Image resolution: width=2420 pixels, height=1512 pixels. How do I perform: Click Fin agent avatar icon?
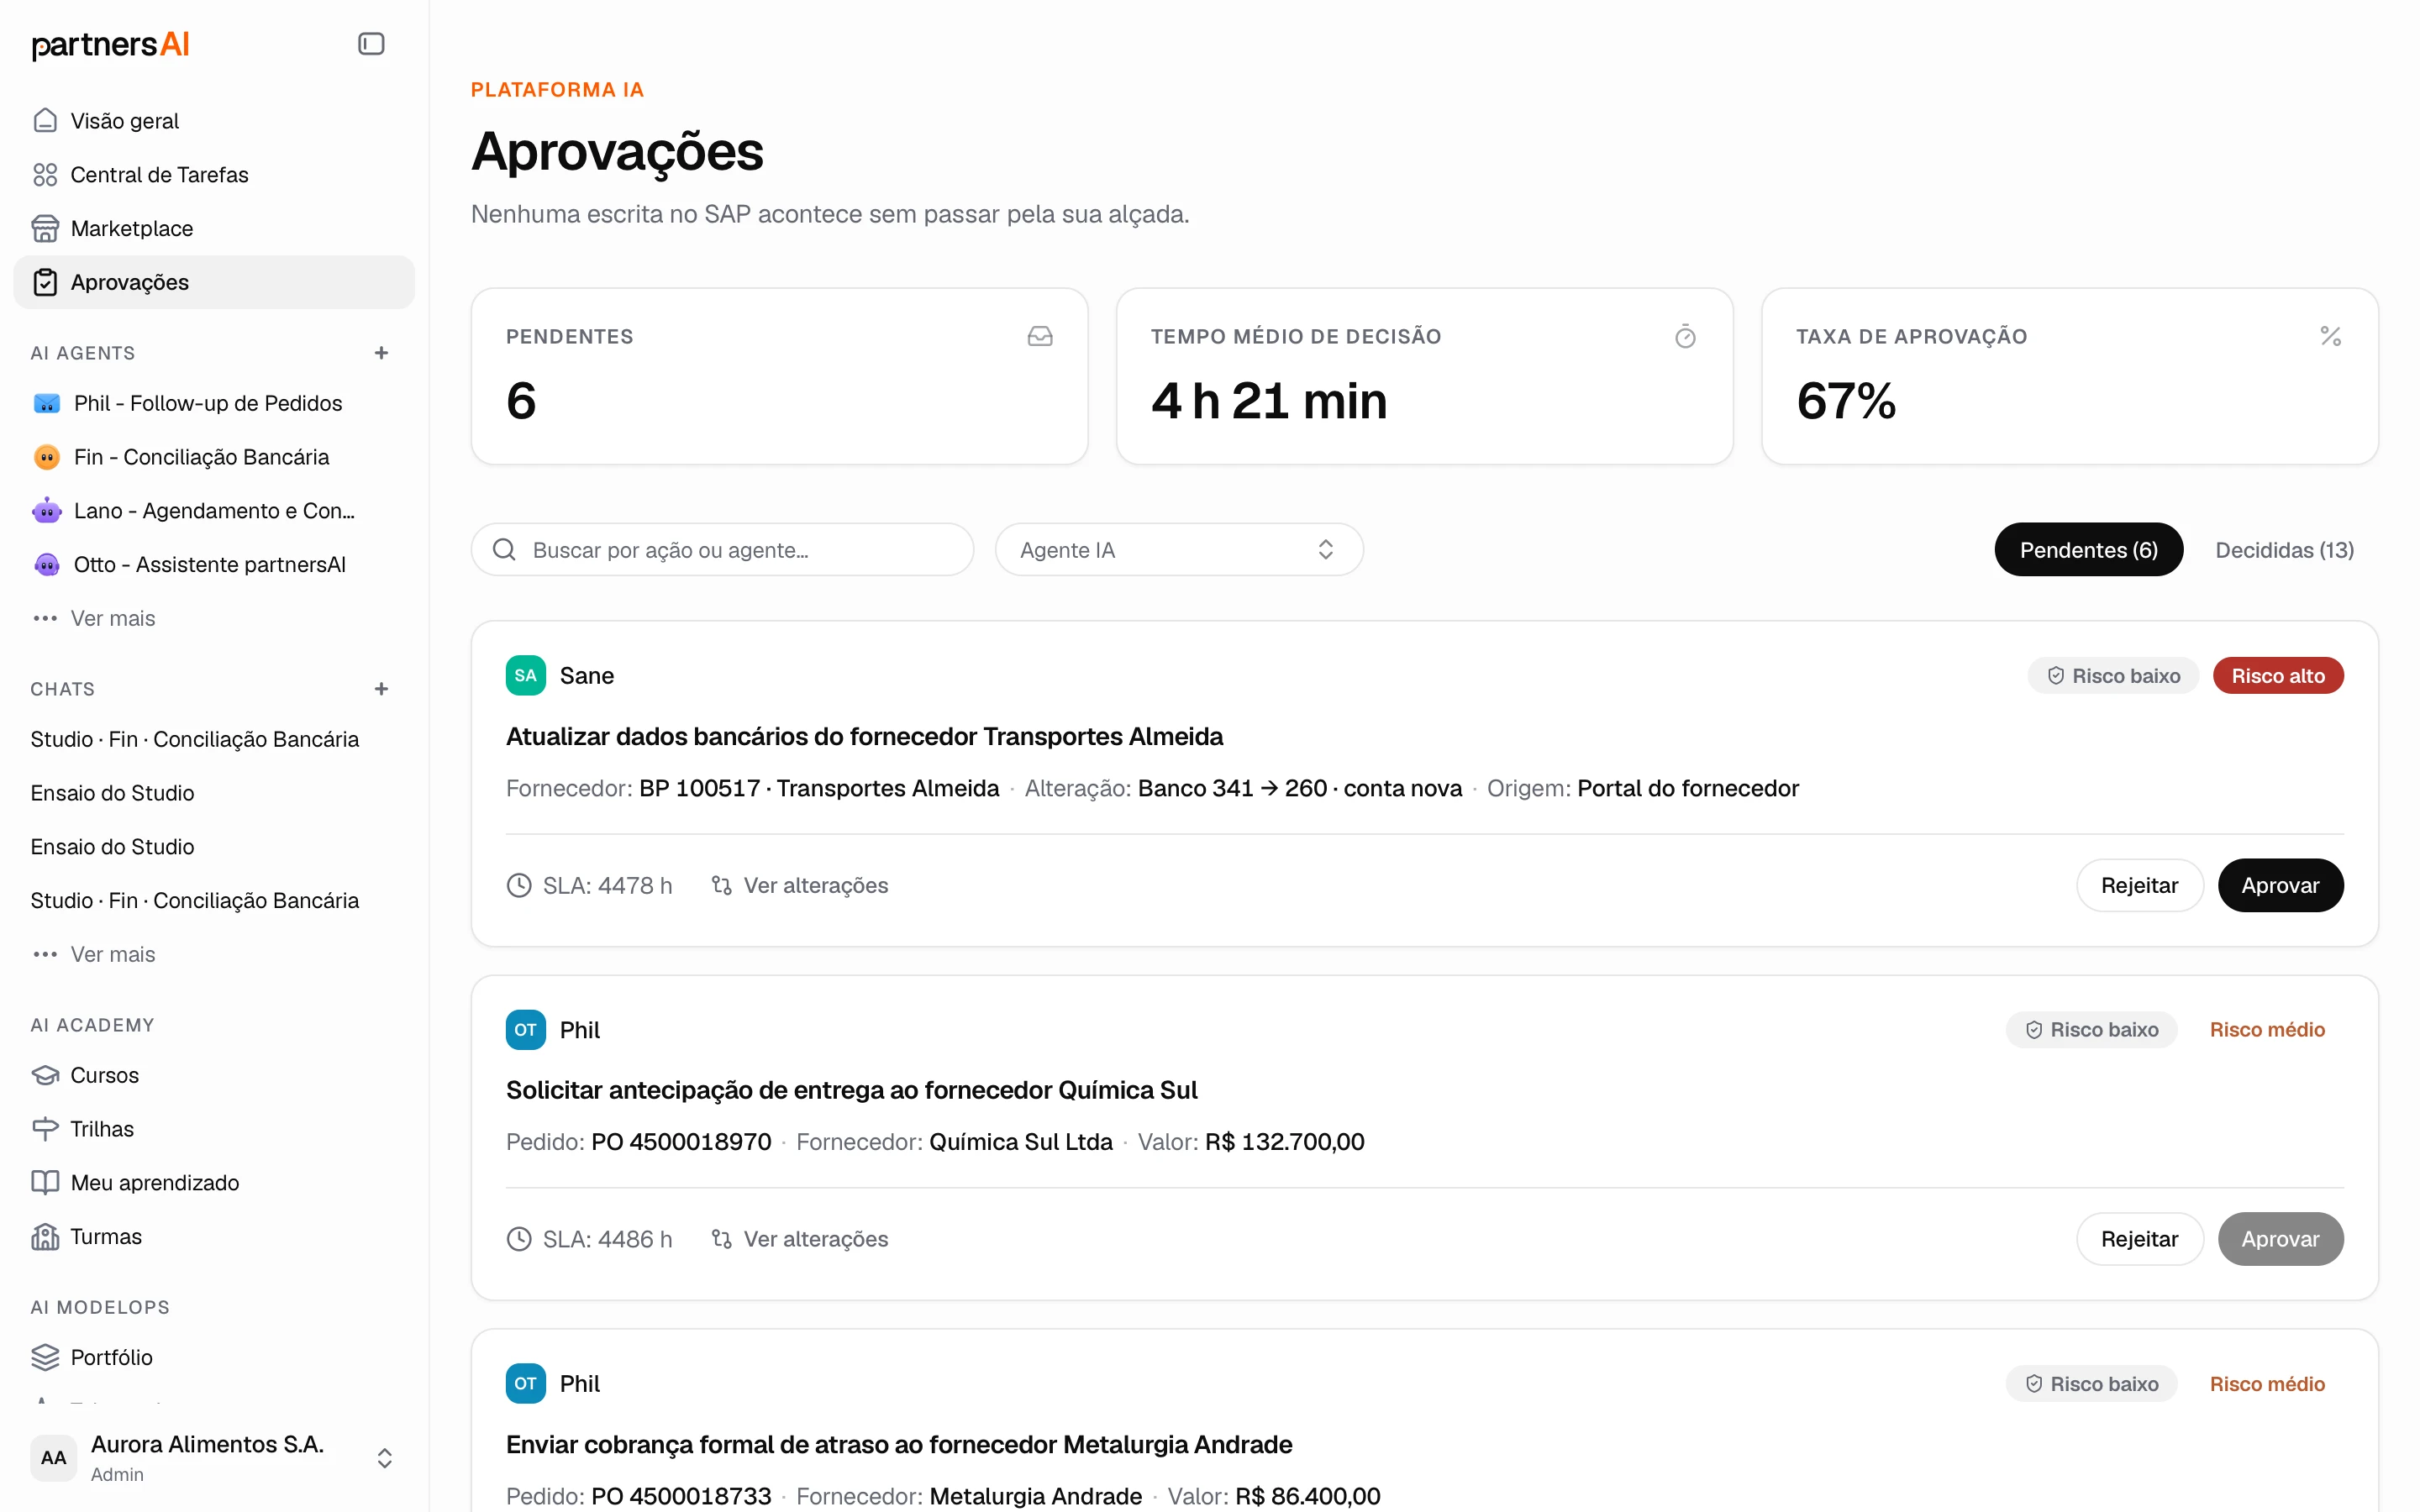click(x=47, y=457)
